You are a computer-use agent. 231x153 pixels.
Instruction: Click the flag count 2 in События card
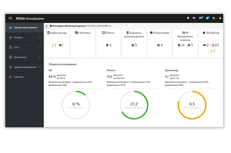[x=206, y=45]
